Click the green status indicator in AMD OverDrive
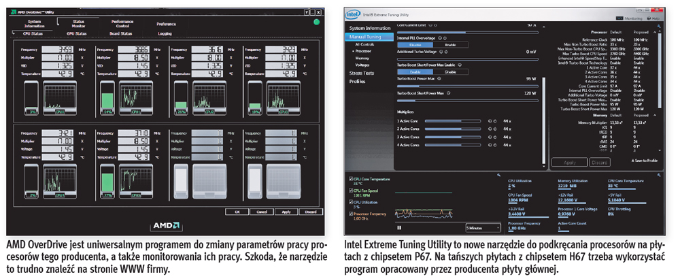The width and height of the screenshot is (680, 279). [x=316, y=22]
